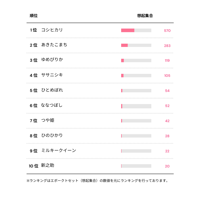Click the ゆめぴりか row label
197x197 pixels.
[x=52, y=60]
